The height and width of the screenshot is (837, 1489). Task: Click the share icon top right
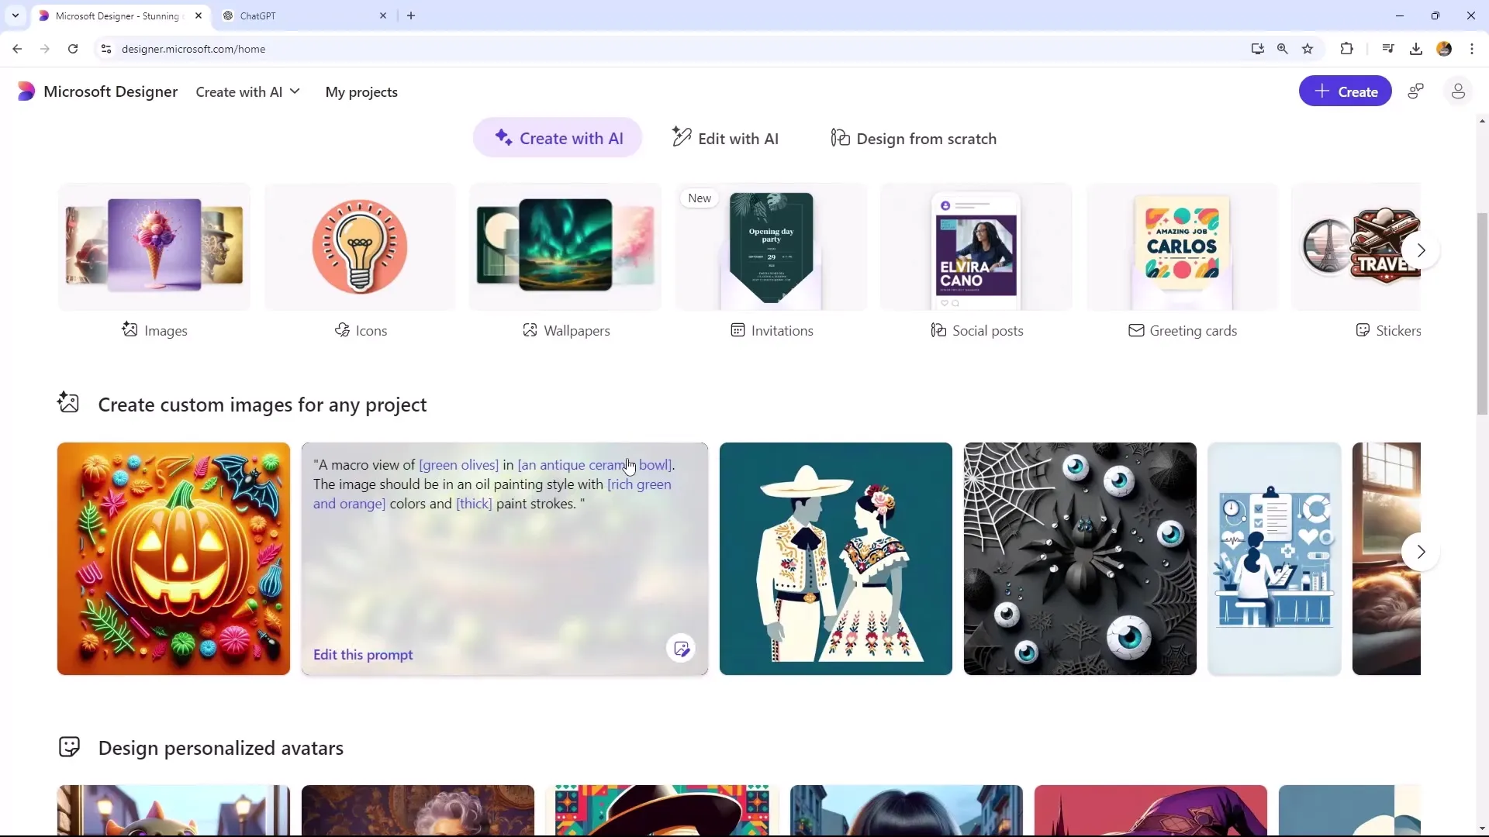tap(1416, 92)
